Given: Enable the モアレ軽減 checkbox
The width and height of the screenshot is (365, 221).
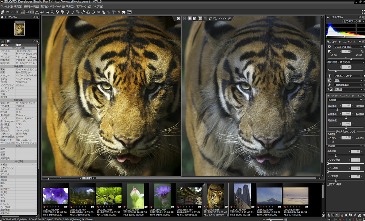Looking at the screenshot, I should coord(328,184).
